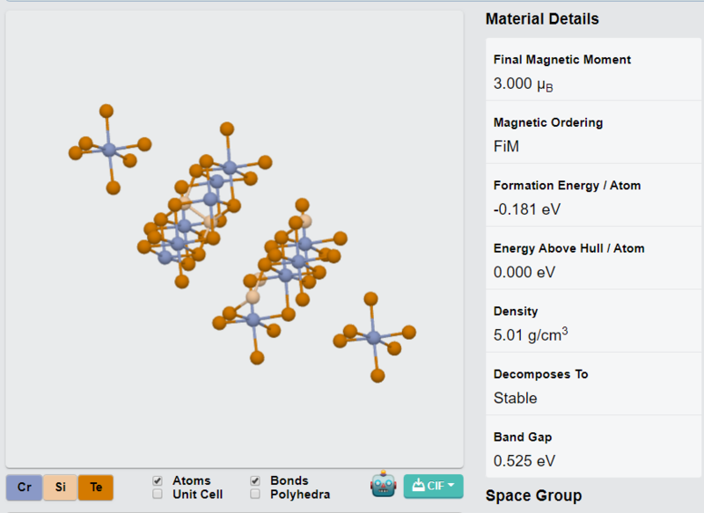
Task: Open the CIF download dropdown
Action: pyautogui.click(x=433, y=486)
